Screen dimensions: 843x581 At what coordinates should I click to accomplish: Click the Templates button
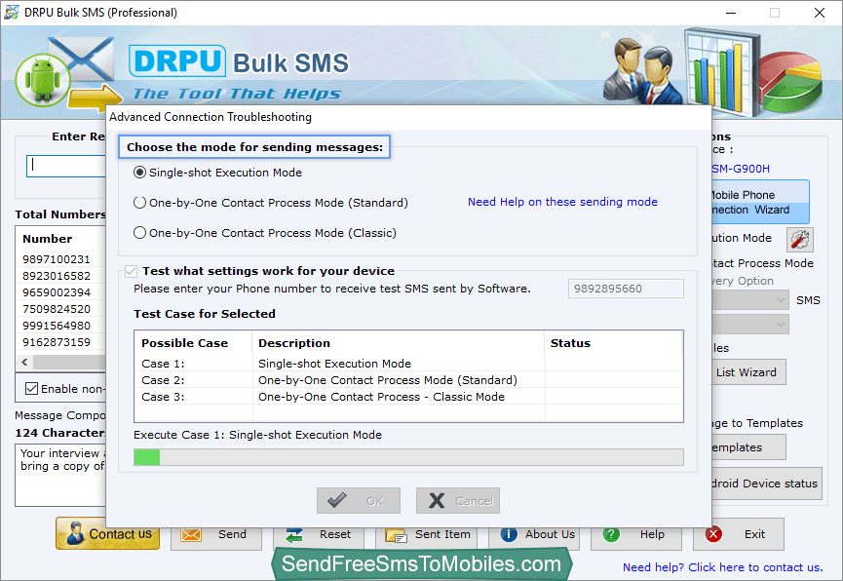[x=748, y=447]
